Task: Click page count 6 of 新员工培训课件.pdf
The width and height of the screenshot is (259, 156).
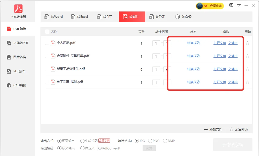Action: [141, 69]
